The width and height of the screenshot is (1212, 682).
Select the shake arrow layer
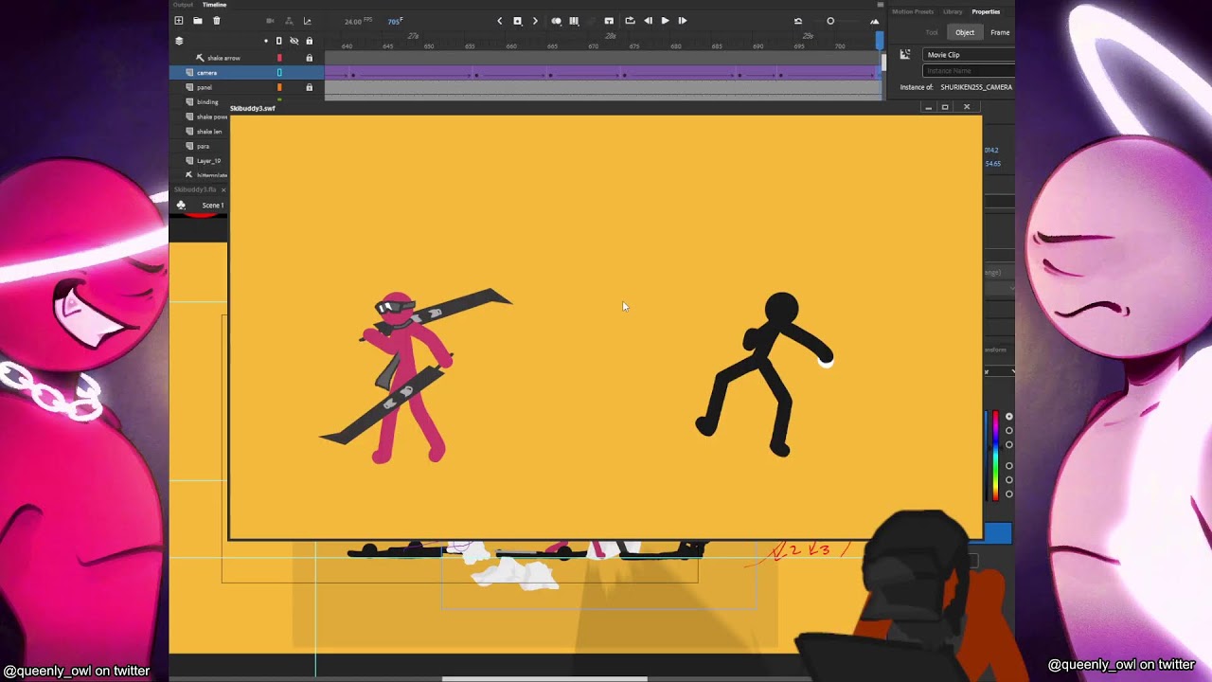tap(223, 58)
